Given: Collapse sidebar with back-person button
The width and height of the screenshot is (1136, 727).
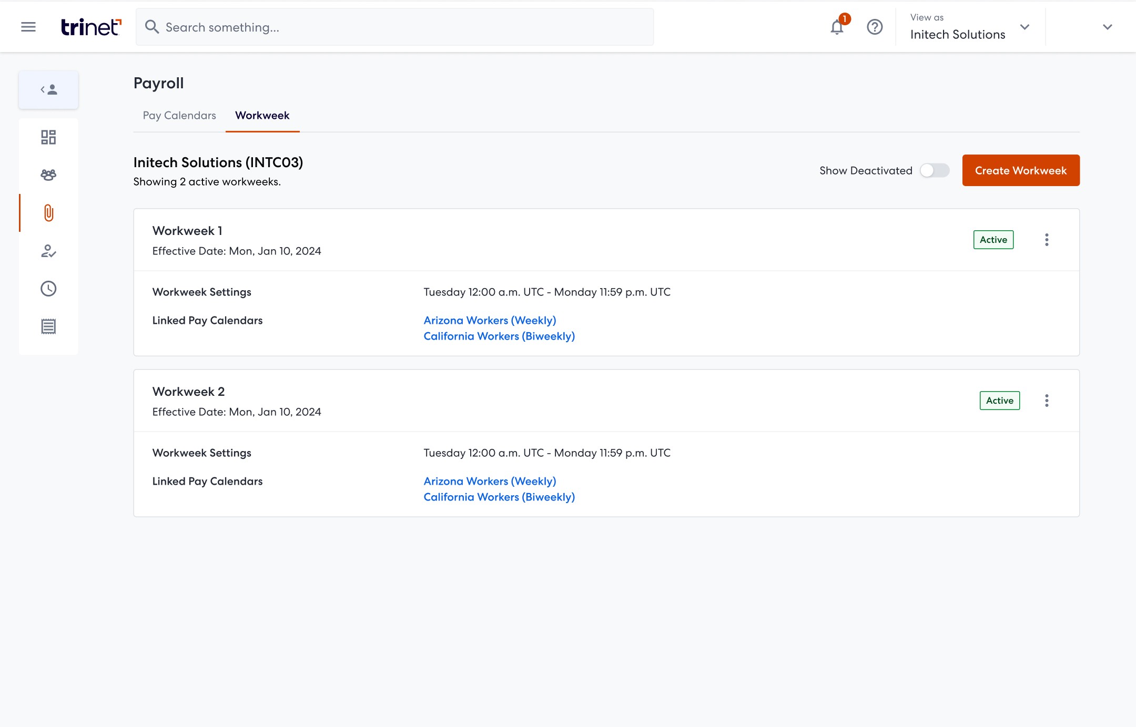Looking at the screenshot, I should pyautogui.click(x=48, y=90).
